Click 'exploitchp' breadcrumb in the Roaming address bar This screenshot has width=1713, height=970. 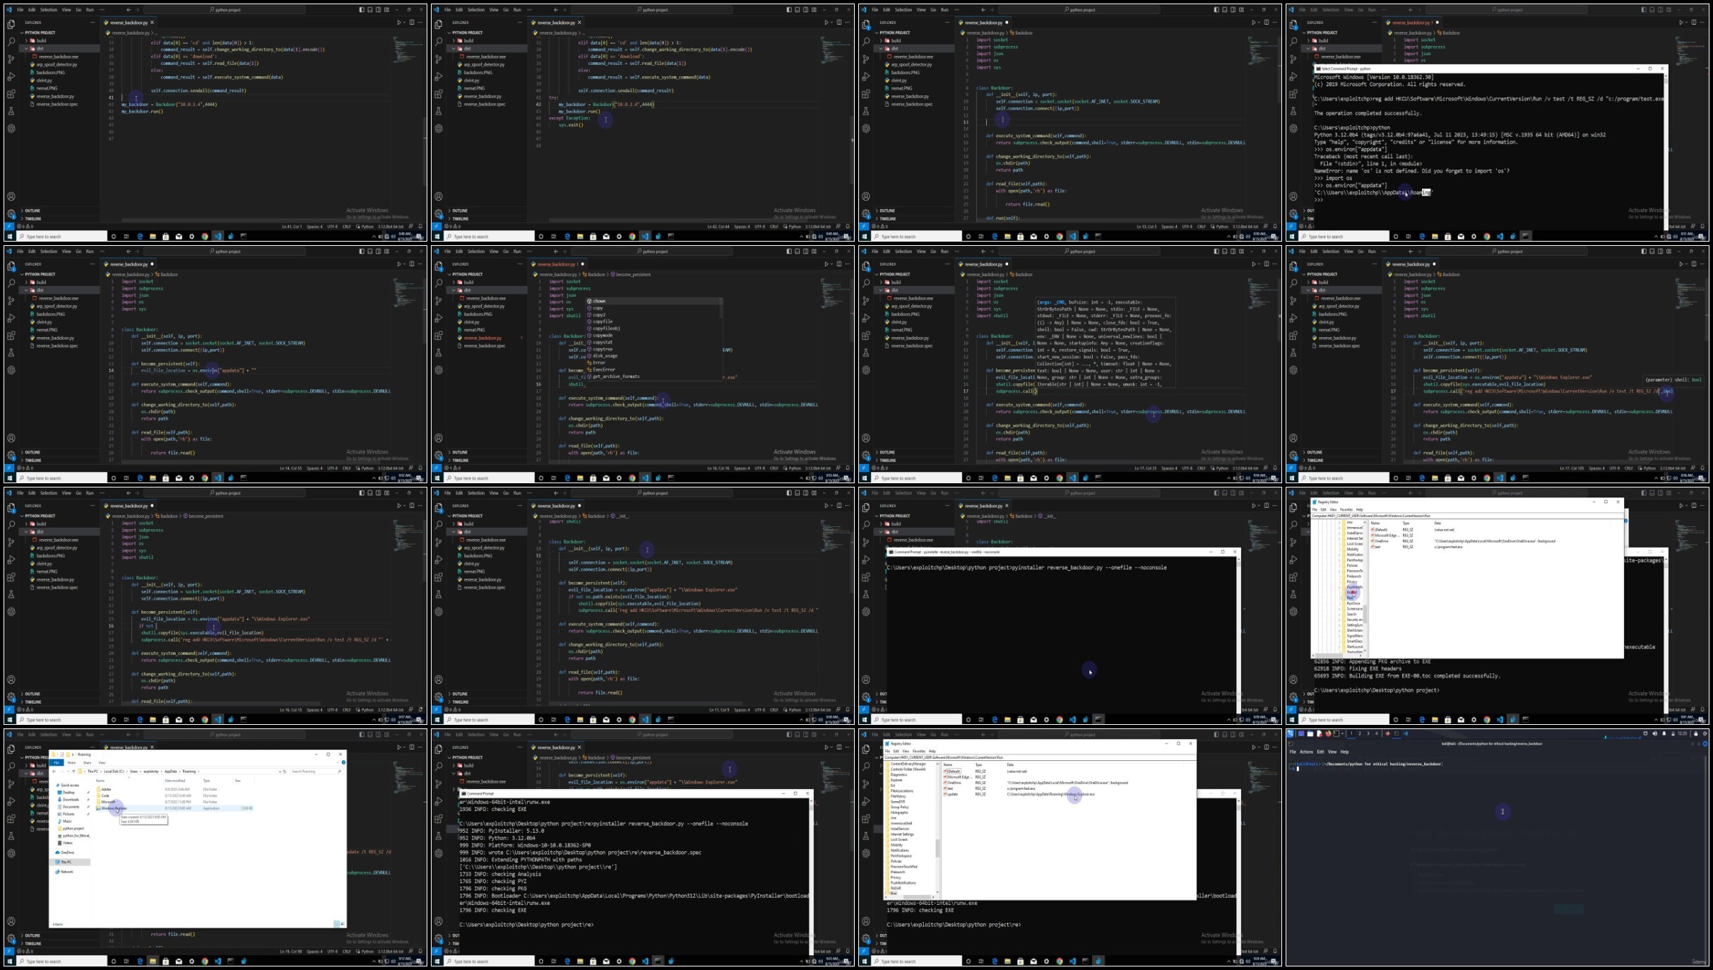point(151,771)
